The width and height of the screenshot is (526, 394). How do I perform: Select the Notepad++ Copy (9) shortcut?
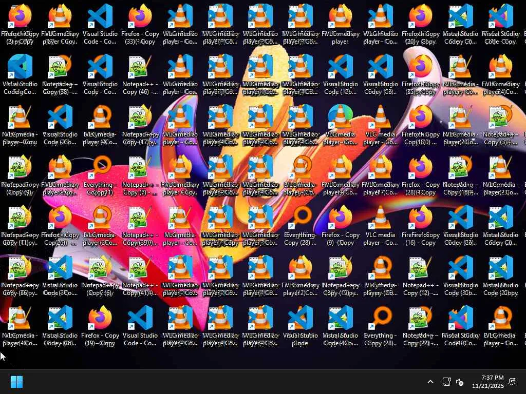point(20,175)
